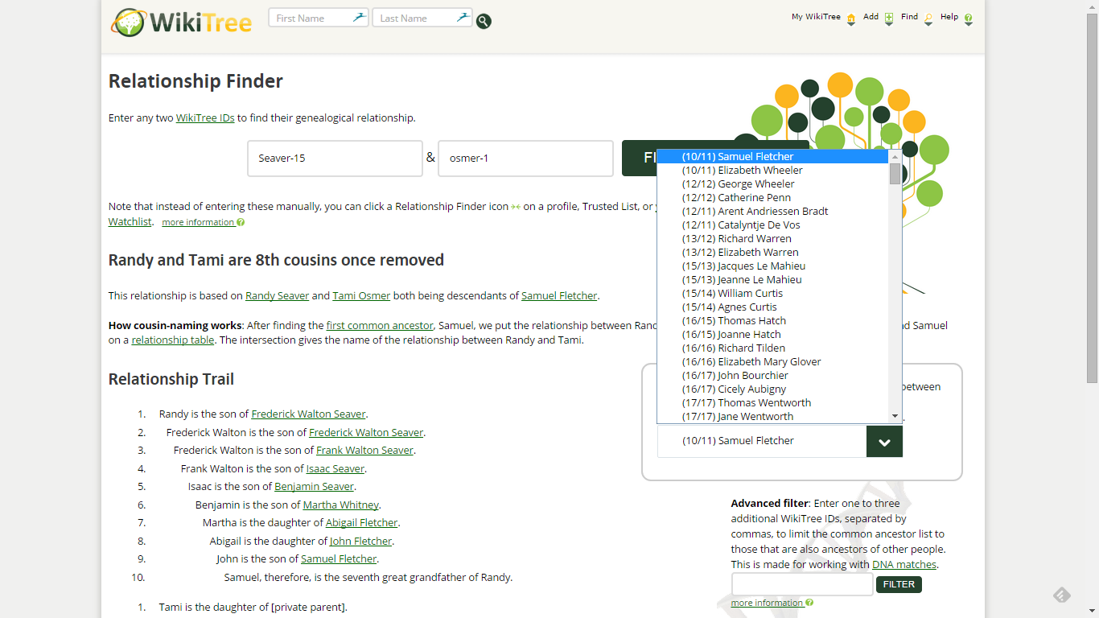This screenshot has height=618, width=1099.
Task: Click the Relationship Finder arrows icon
Action: pyautogui.click(x=516, y=207)
